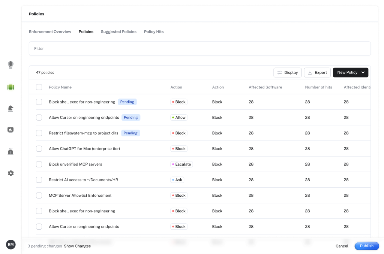Sort by Policy Name column header
The height and width of the screenshot is (254, 384).
[60, 87]
